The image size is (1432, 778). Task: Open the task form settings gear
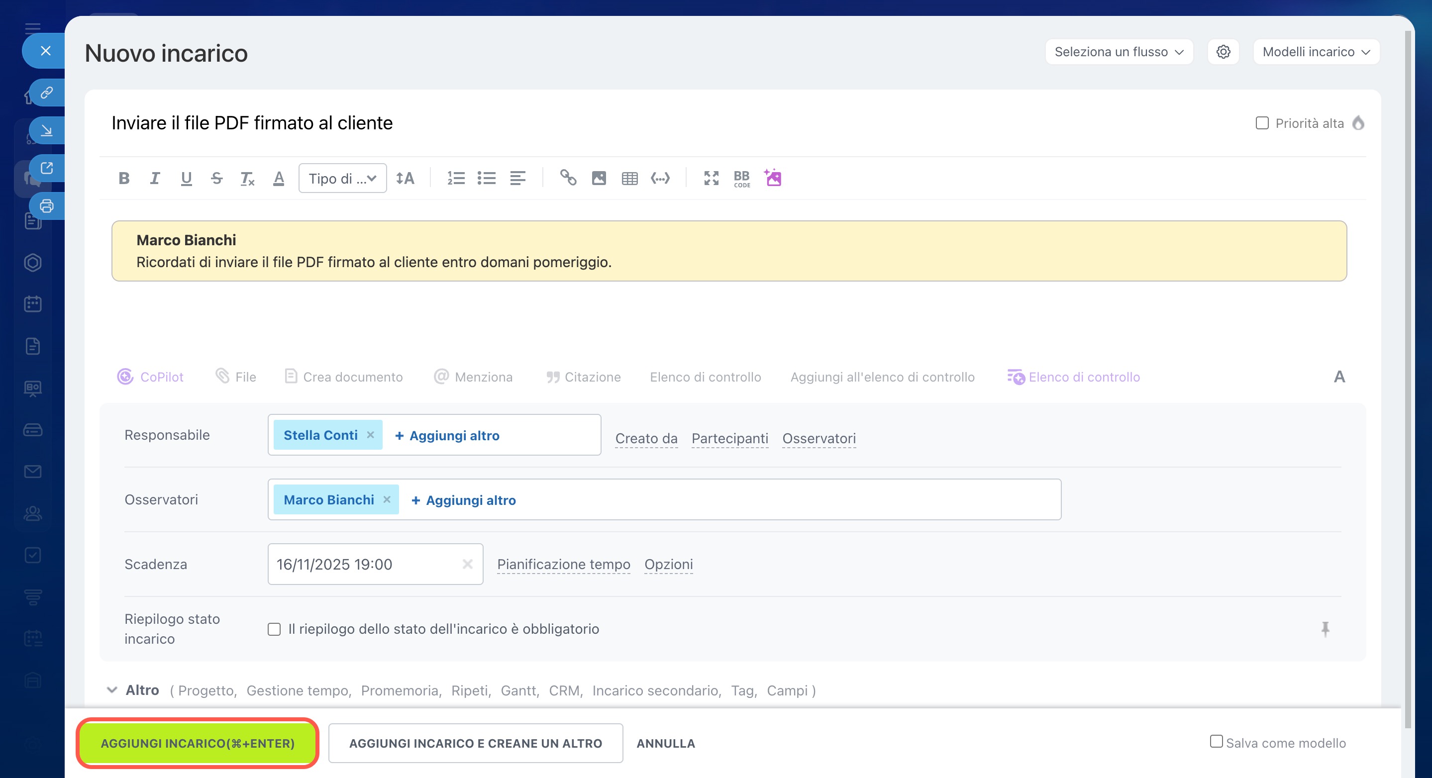(1223, 52)
